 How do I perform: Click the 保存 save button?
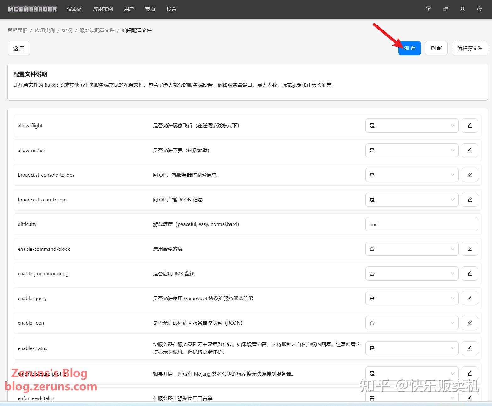click(x=410, y=48)
